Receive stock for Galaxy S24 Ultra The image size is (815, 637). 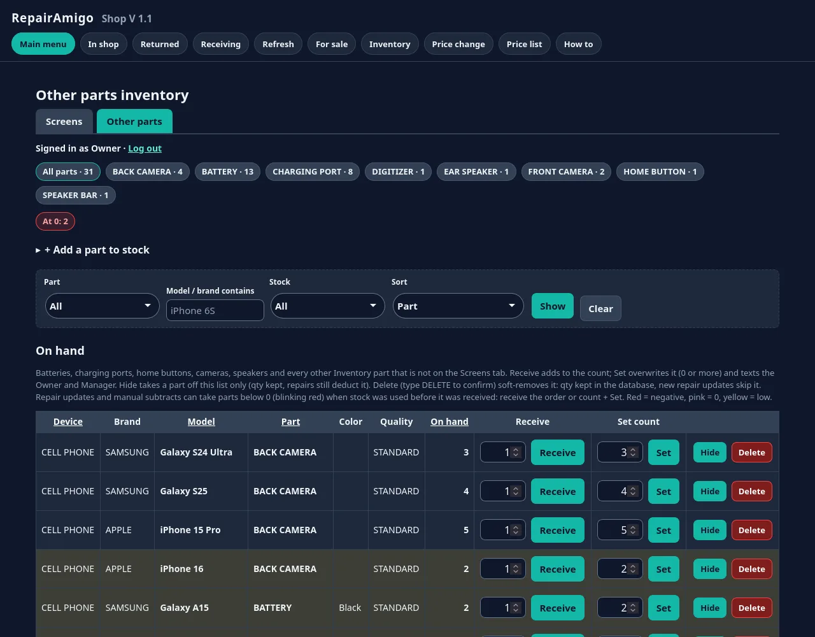558,452
